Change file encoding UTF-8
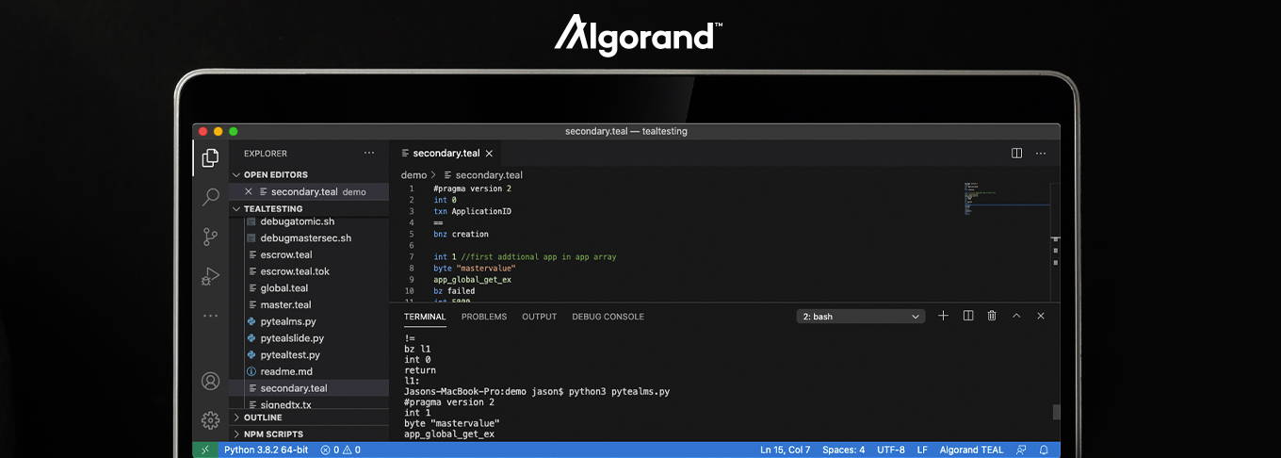The image size is (1281, 458). point(890,450)
